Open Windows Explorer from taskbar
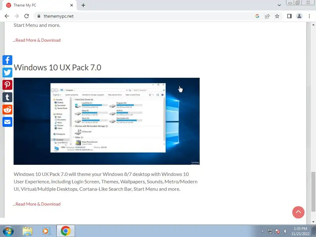This screenshot has height=237, width=316. [27, 231]
